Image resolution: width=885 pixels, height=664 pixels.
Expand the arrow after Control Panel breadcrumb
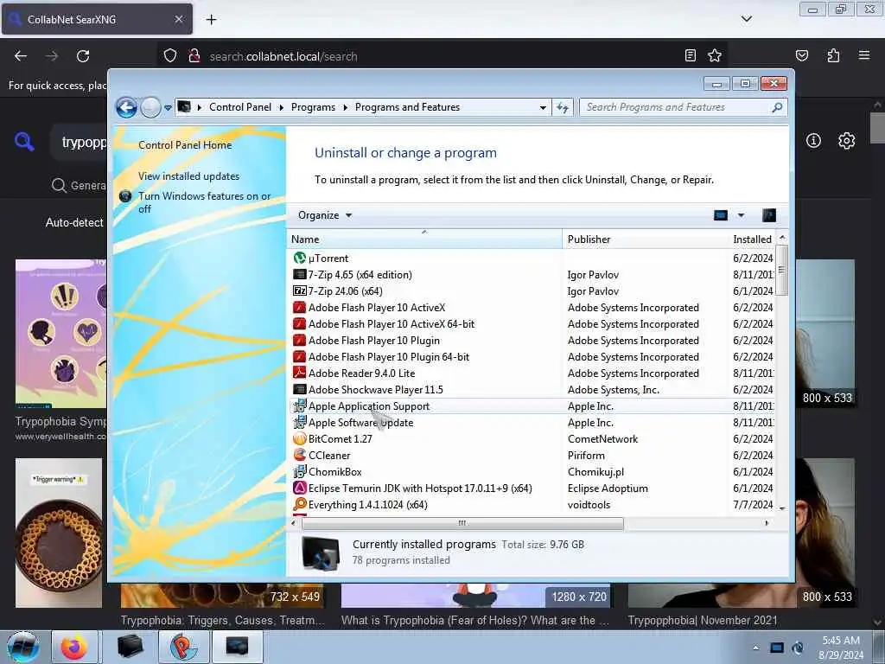[281, 107]
